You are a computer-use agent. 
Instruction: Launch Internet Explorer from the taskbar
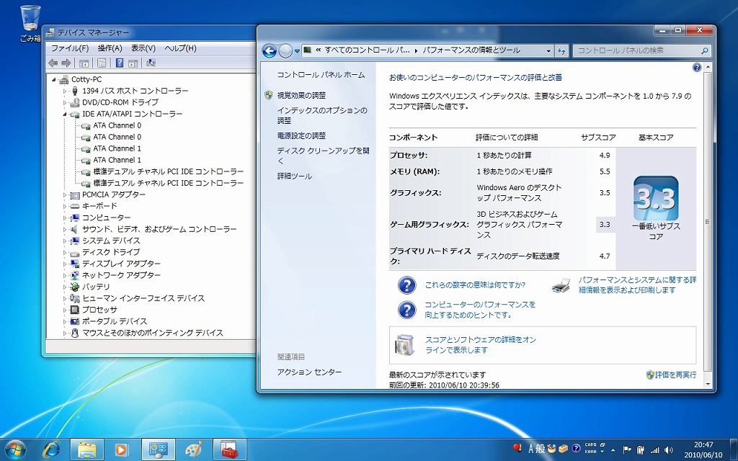(x=51, y=449)
